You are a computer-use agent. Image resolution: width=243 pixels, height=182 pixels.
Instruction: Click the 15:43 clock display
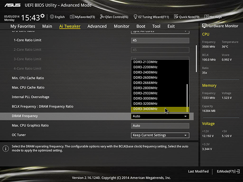(x=30, y=17)
